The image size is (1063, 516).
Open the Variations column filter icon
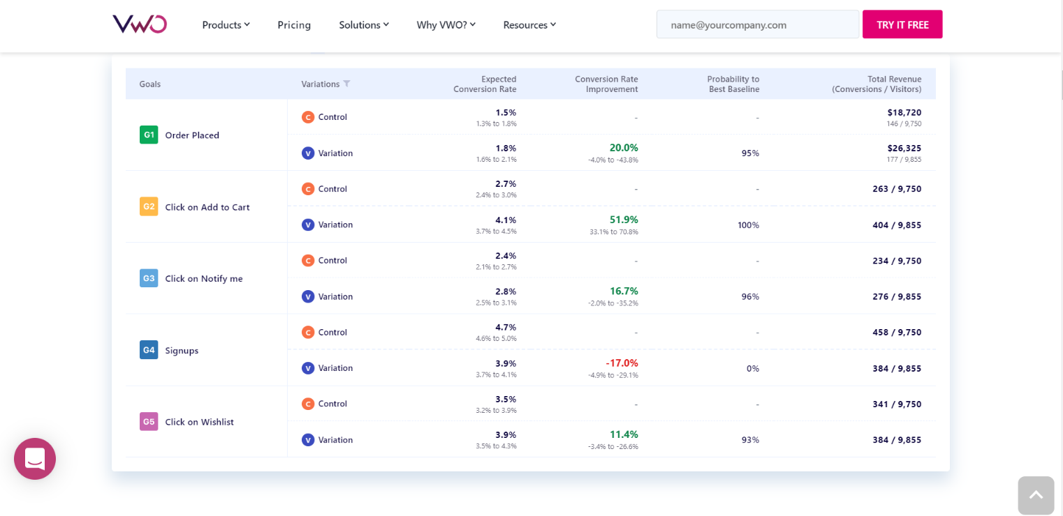tap(348, 84)
